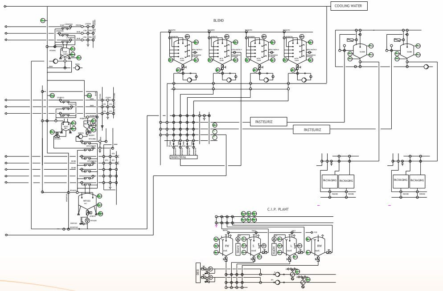Click the top-left green indicator near cooling line
443x291 pixels.
pyautogui.click(x=43, y=20)
